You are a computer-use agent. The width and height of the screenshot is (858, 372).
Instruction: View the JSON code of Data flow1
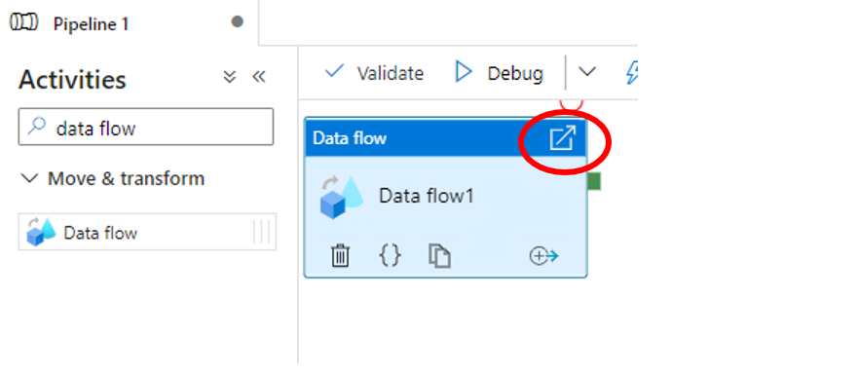click(x=391, y=255)
